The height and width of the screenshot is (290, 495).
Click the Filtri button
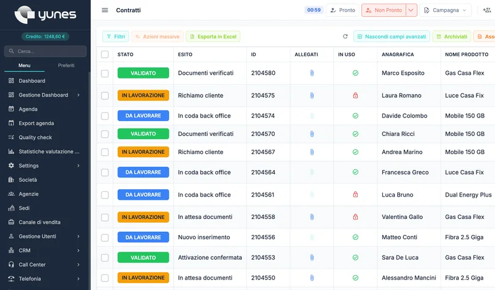click(x=116, y=36)
